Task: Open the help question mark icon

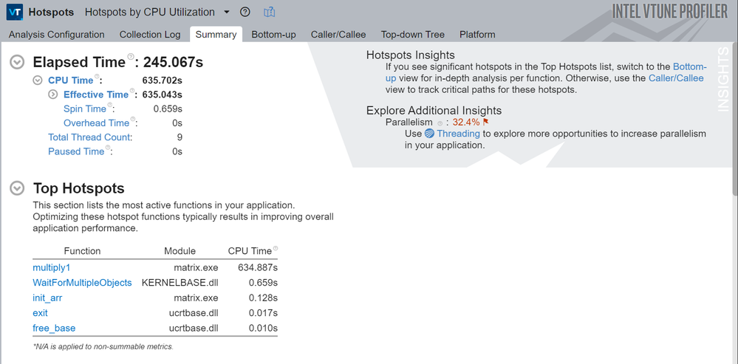Action: 245,13
